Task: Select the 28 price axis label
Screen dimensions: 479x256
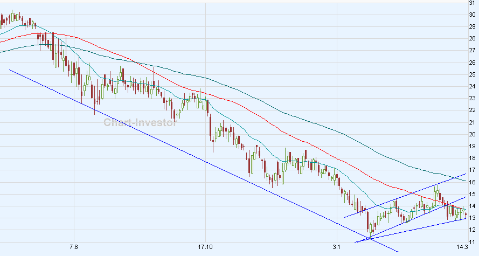Action: tap(473, 38)
